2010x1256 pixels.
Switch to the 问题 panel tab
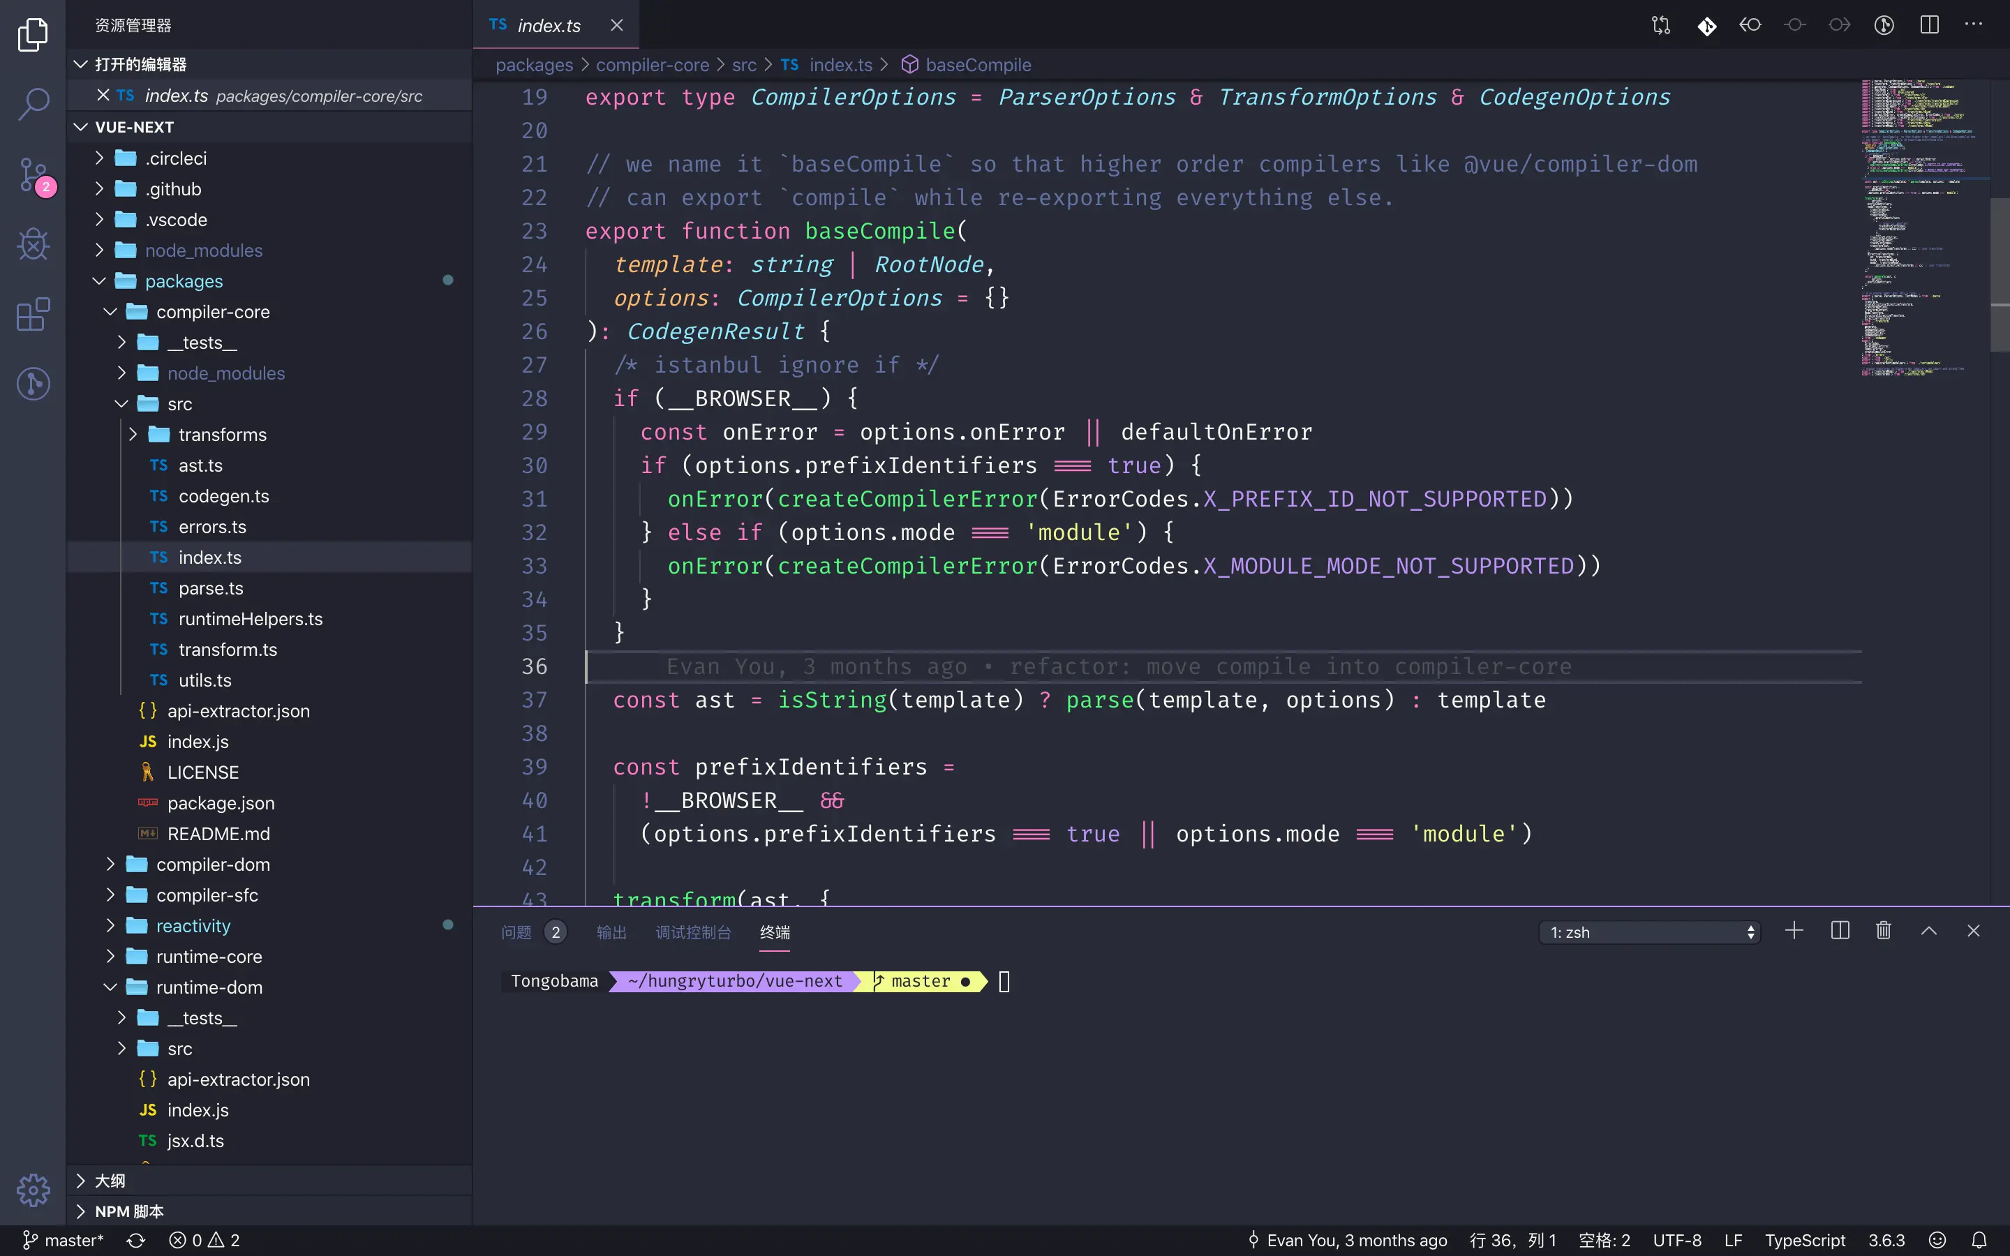point(516,932)
